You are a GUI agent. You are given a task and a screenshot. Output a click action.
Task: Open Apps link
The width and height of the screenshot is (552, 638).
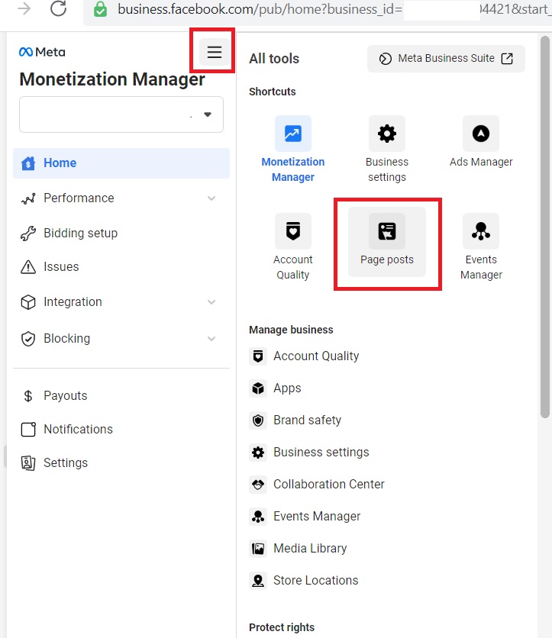pyautogui.click(x=287, y=388)
